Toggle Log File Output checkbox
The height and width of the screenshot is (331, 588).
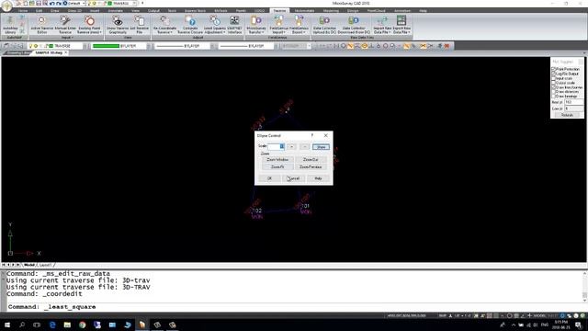coord(553,74)
